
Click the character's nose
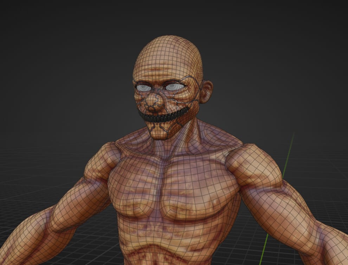[x=154, y=102]
